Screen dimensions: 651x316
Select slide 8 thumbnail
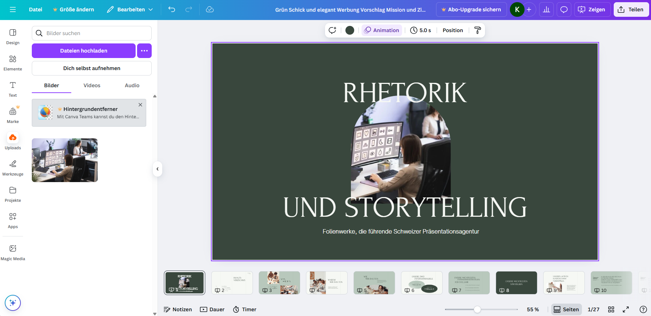[516, 283]
